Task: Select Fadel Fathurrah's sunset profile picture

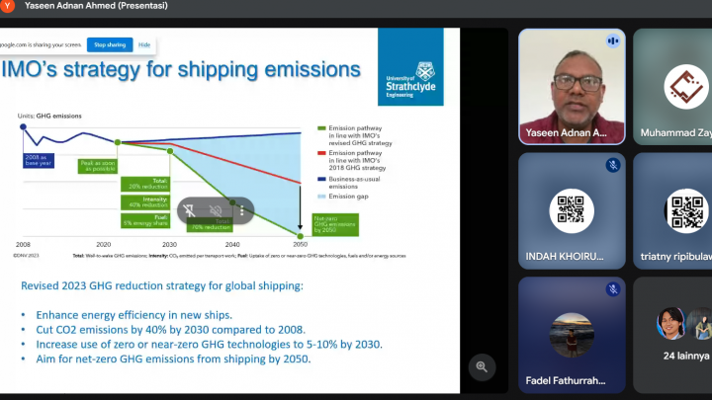Action: point(572,334)
